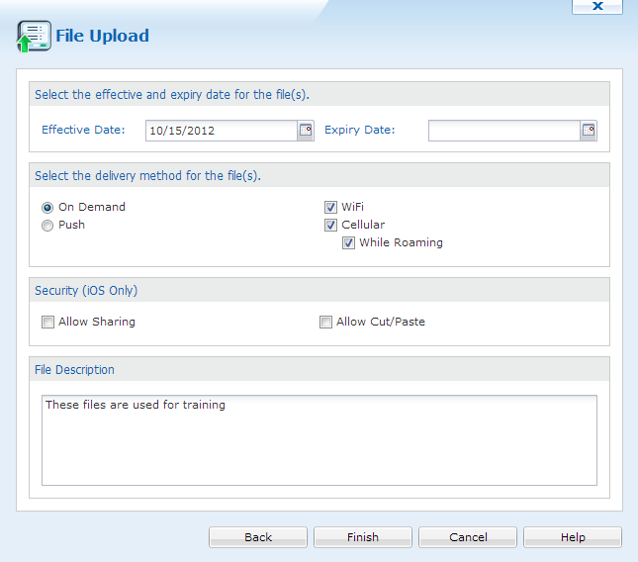
Task: Open the Effective Date calendar picker
Action: pos(306,131)
